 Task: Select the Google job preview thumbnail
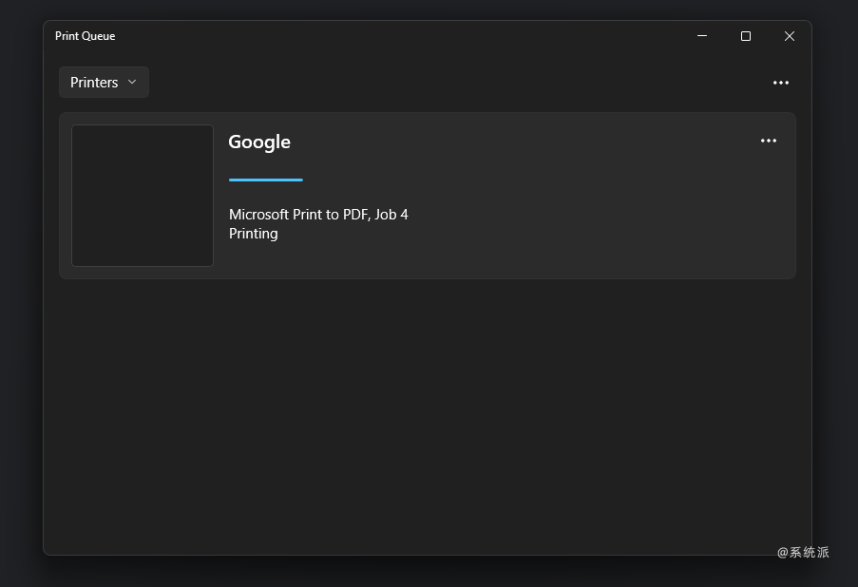point(143,196)
